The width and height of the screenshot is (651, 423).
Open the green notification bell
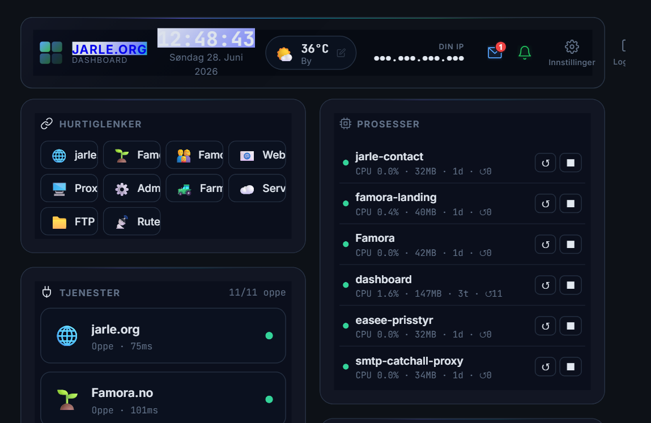point(525,53)
